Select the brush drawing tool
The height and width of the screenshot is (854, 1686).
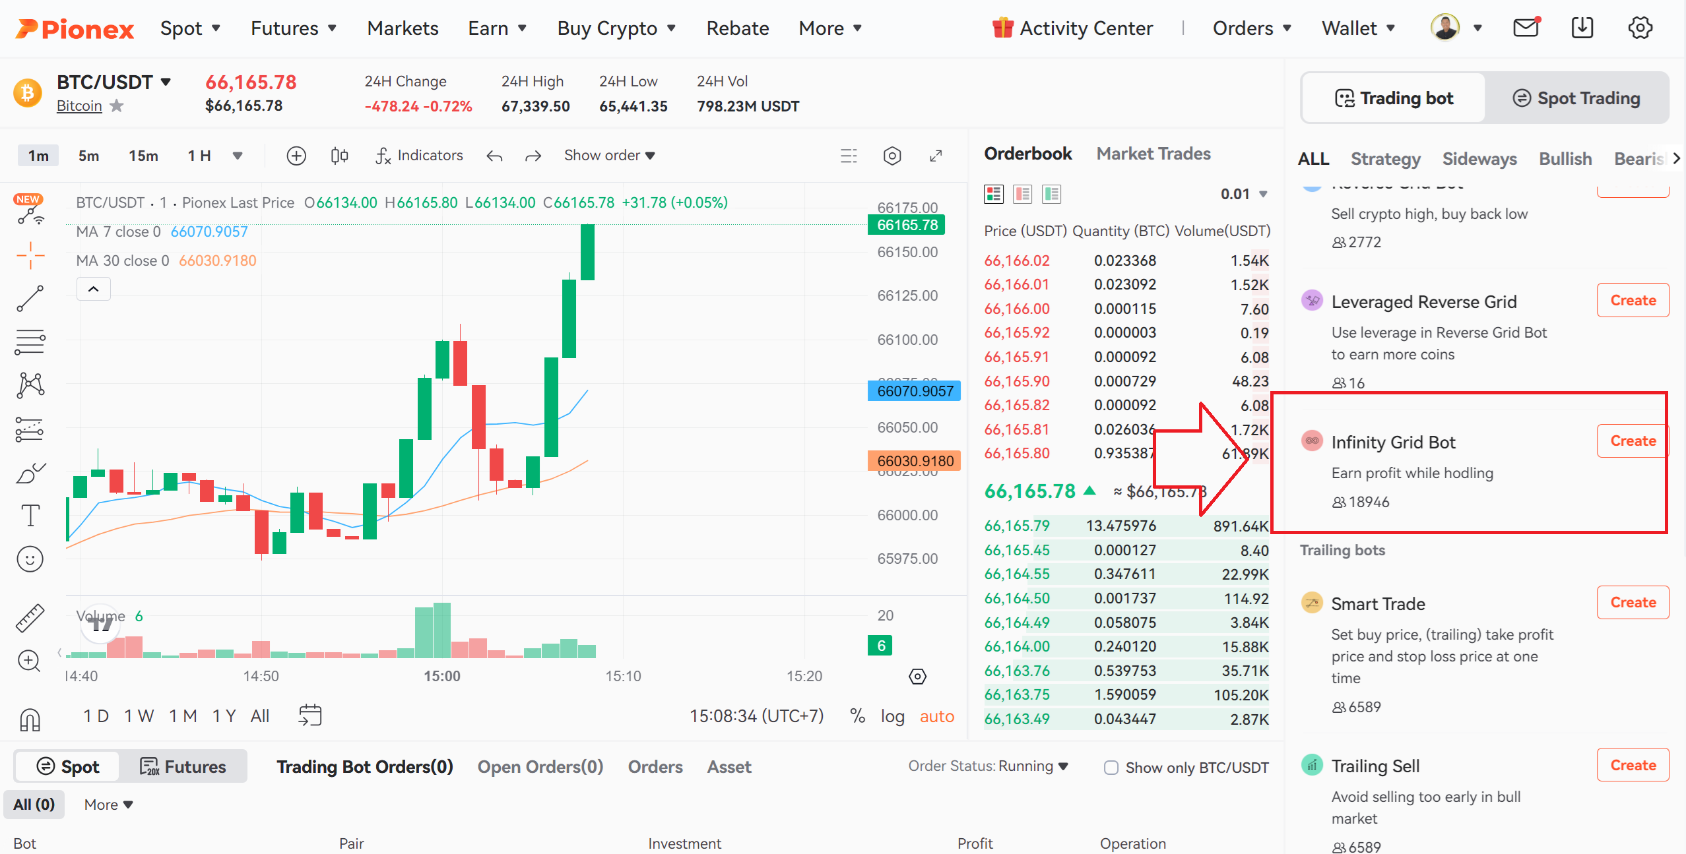pos(30,472)
